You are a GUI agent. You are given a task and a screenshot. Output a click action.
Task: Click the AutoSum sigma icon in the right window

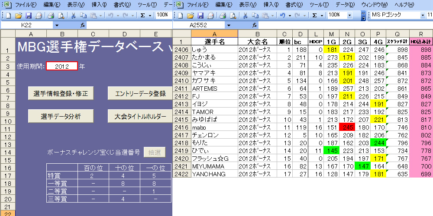(x=315, y=16)
